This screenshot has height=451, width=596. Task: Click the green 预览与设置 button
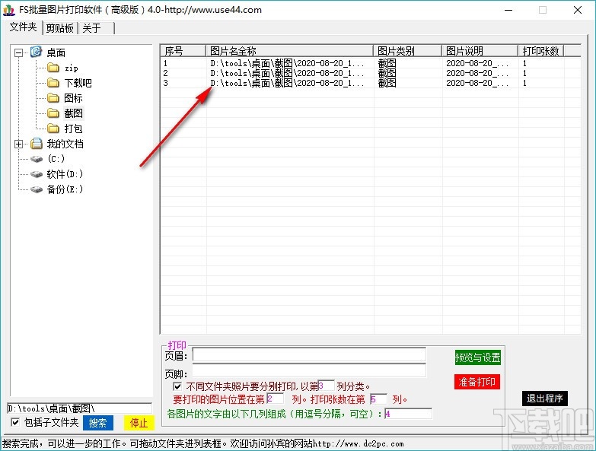coord(477,357)
